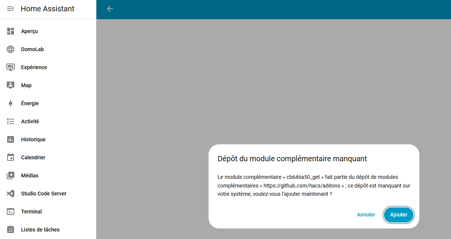
Task: Click the DomoLab globe icon
Action: click(11, 49)
